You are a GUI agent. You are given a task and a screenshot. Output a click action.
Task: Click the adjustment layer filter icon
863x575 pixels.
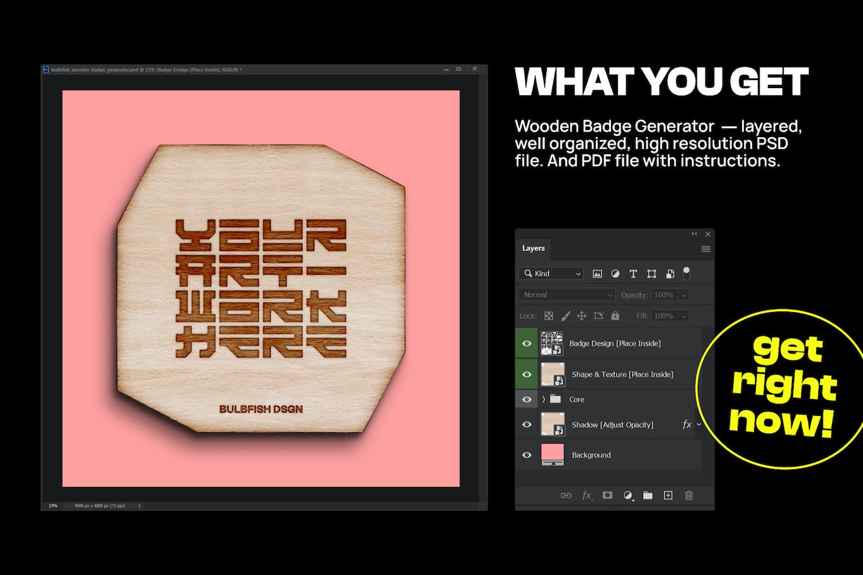615,274
